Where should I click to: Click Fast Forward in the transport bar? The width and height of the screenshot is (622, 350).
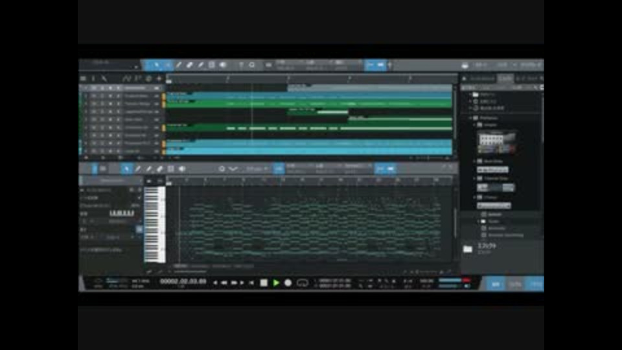234,283
